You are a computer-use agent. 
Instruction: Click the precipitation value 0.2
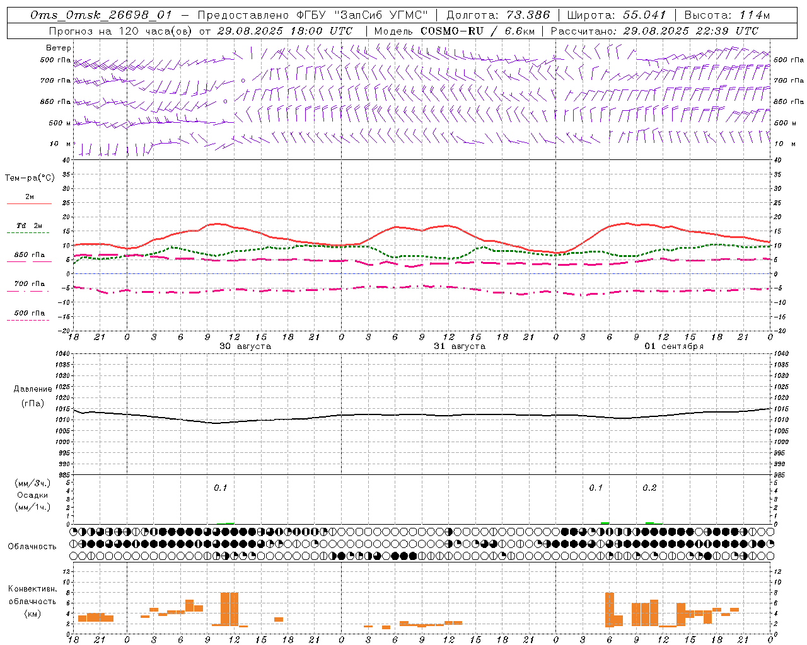(x=649, y=488)
